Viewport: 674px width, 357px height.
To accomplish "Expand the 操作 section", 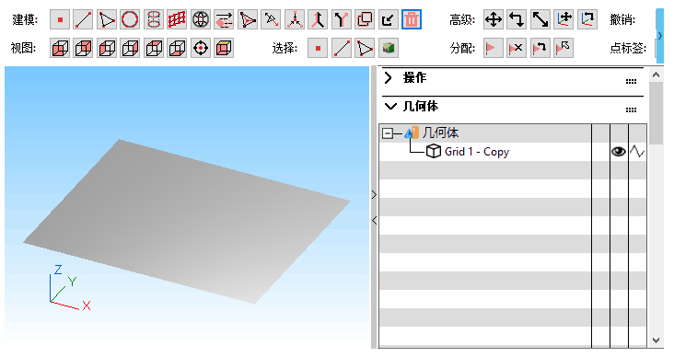I will click(x=389, y=78).
